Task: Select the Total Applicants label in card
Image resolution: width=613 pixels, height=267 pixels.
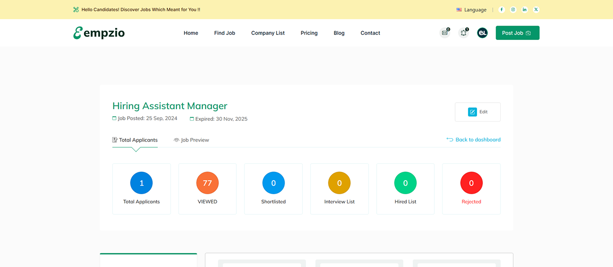Action: coord(142,202)
